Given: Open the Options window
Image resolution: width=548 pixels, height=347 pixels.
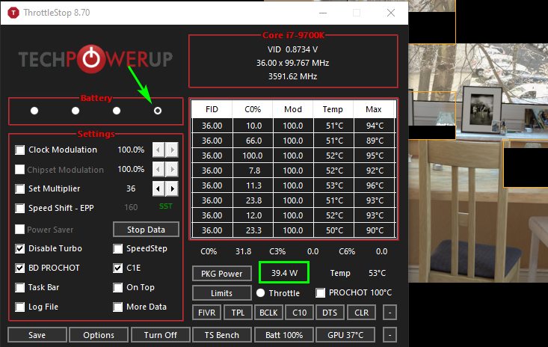Looking at the screenshot, I should click(x=99, y=335).
